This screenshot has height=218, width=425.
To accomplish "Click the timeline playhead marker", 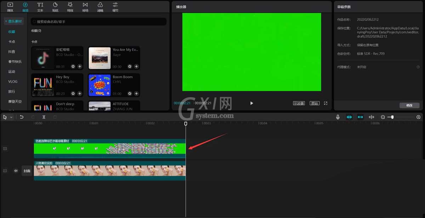I will 186,124.
